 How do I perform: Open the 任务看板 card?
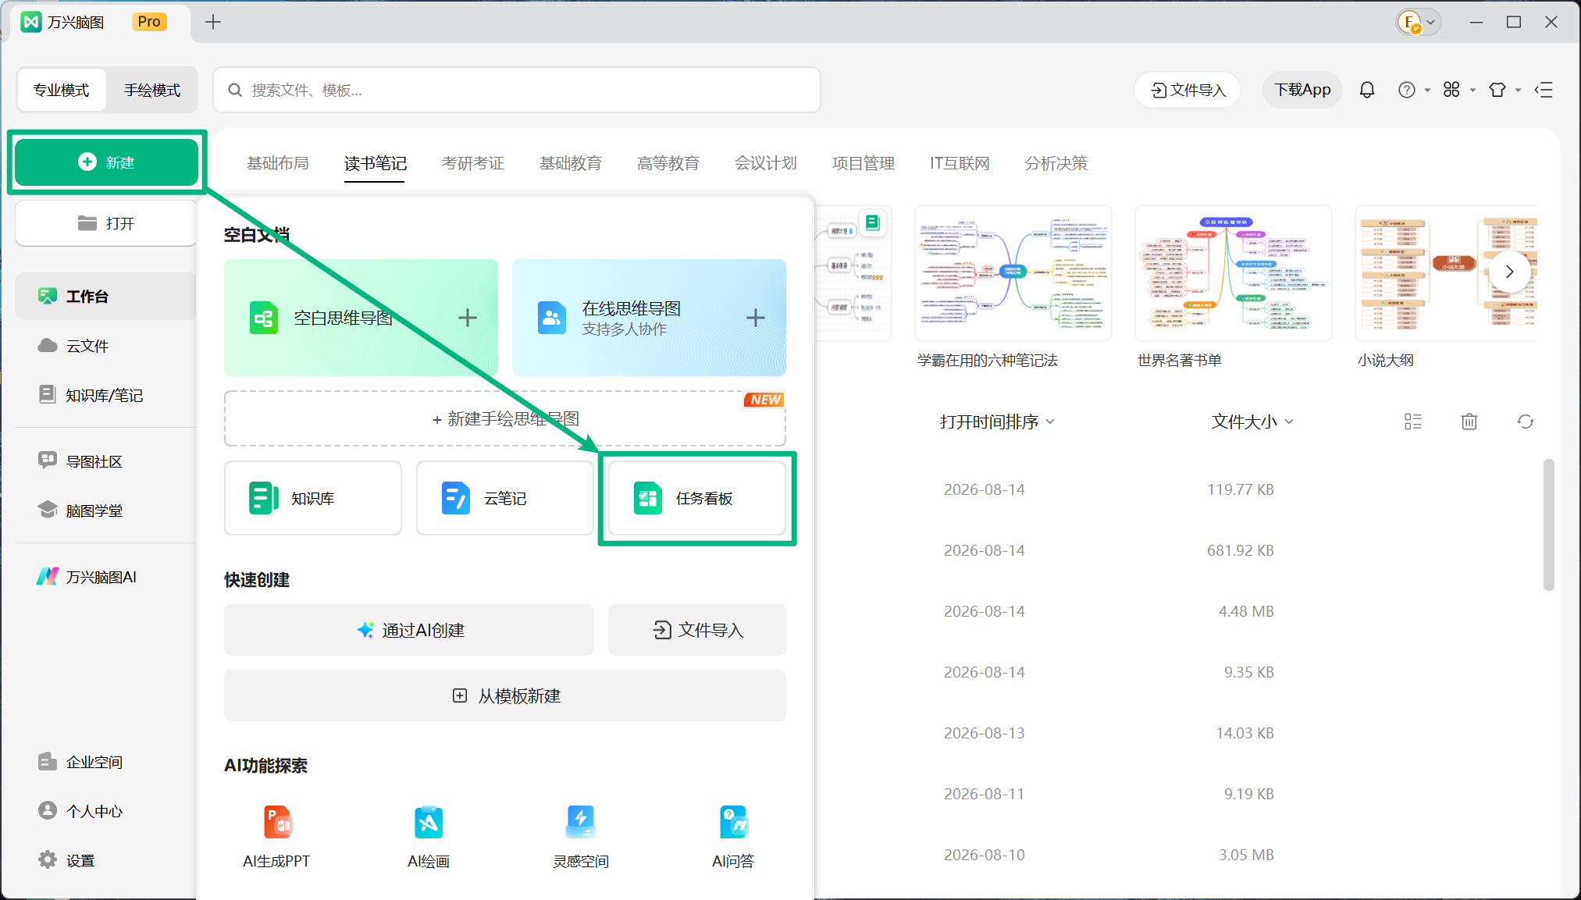[x=697, y=498]
